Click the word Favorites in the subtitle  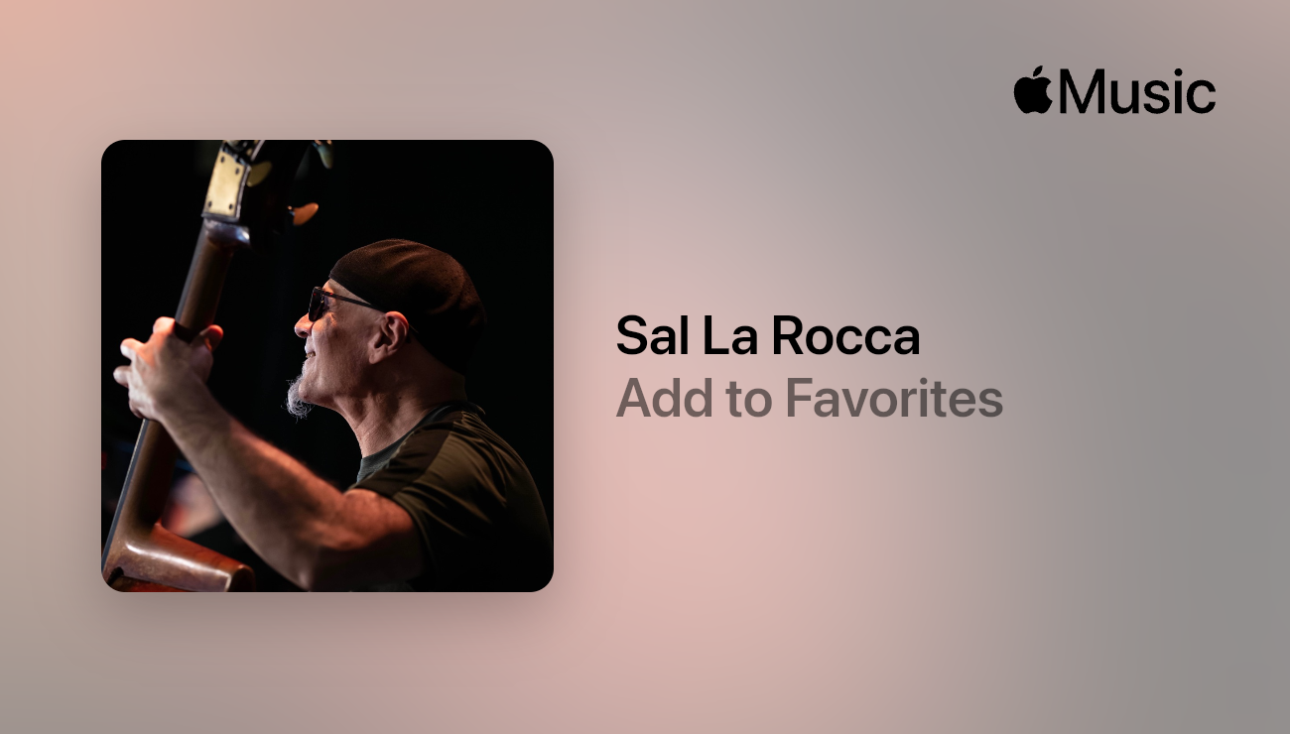pos(894,399)
